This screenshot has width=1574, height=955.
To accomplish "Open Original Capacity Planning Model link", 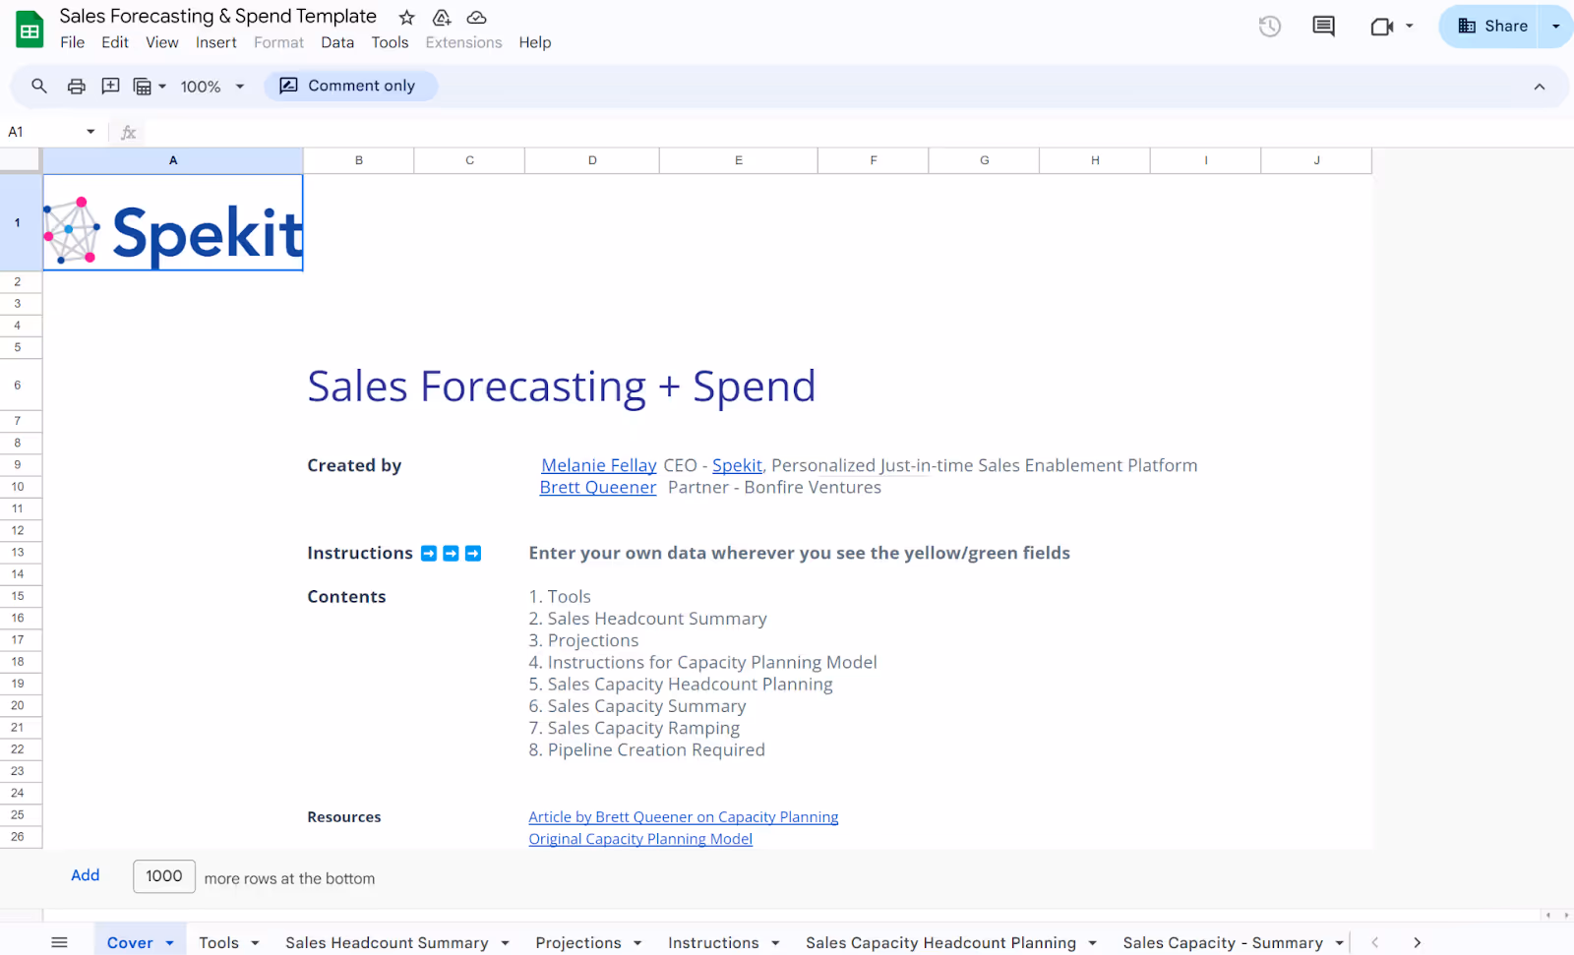I will pyautogui.click(x=640, y=838).
